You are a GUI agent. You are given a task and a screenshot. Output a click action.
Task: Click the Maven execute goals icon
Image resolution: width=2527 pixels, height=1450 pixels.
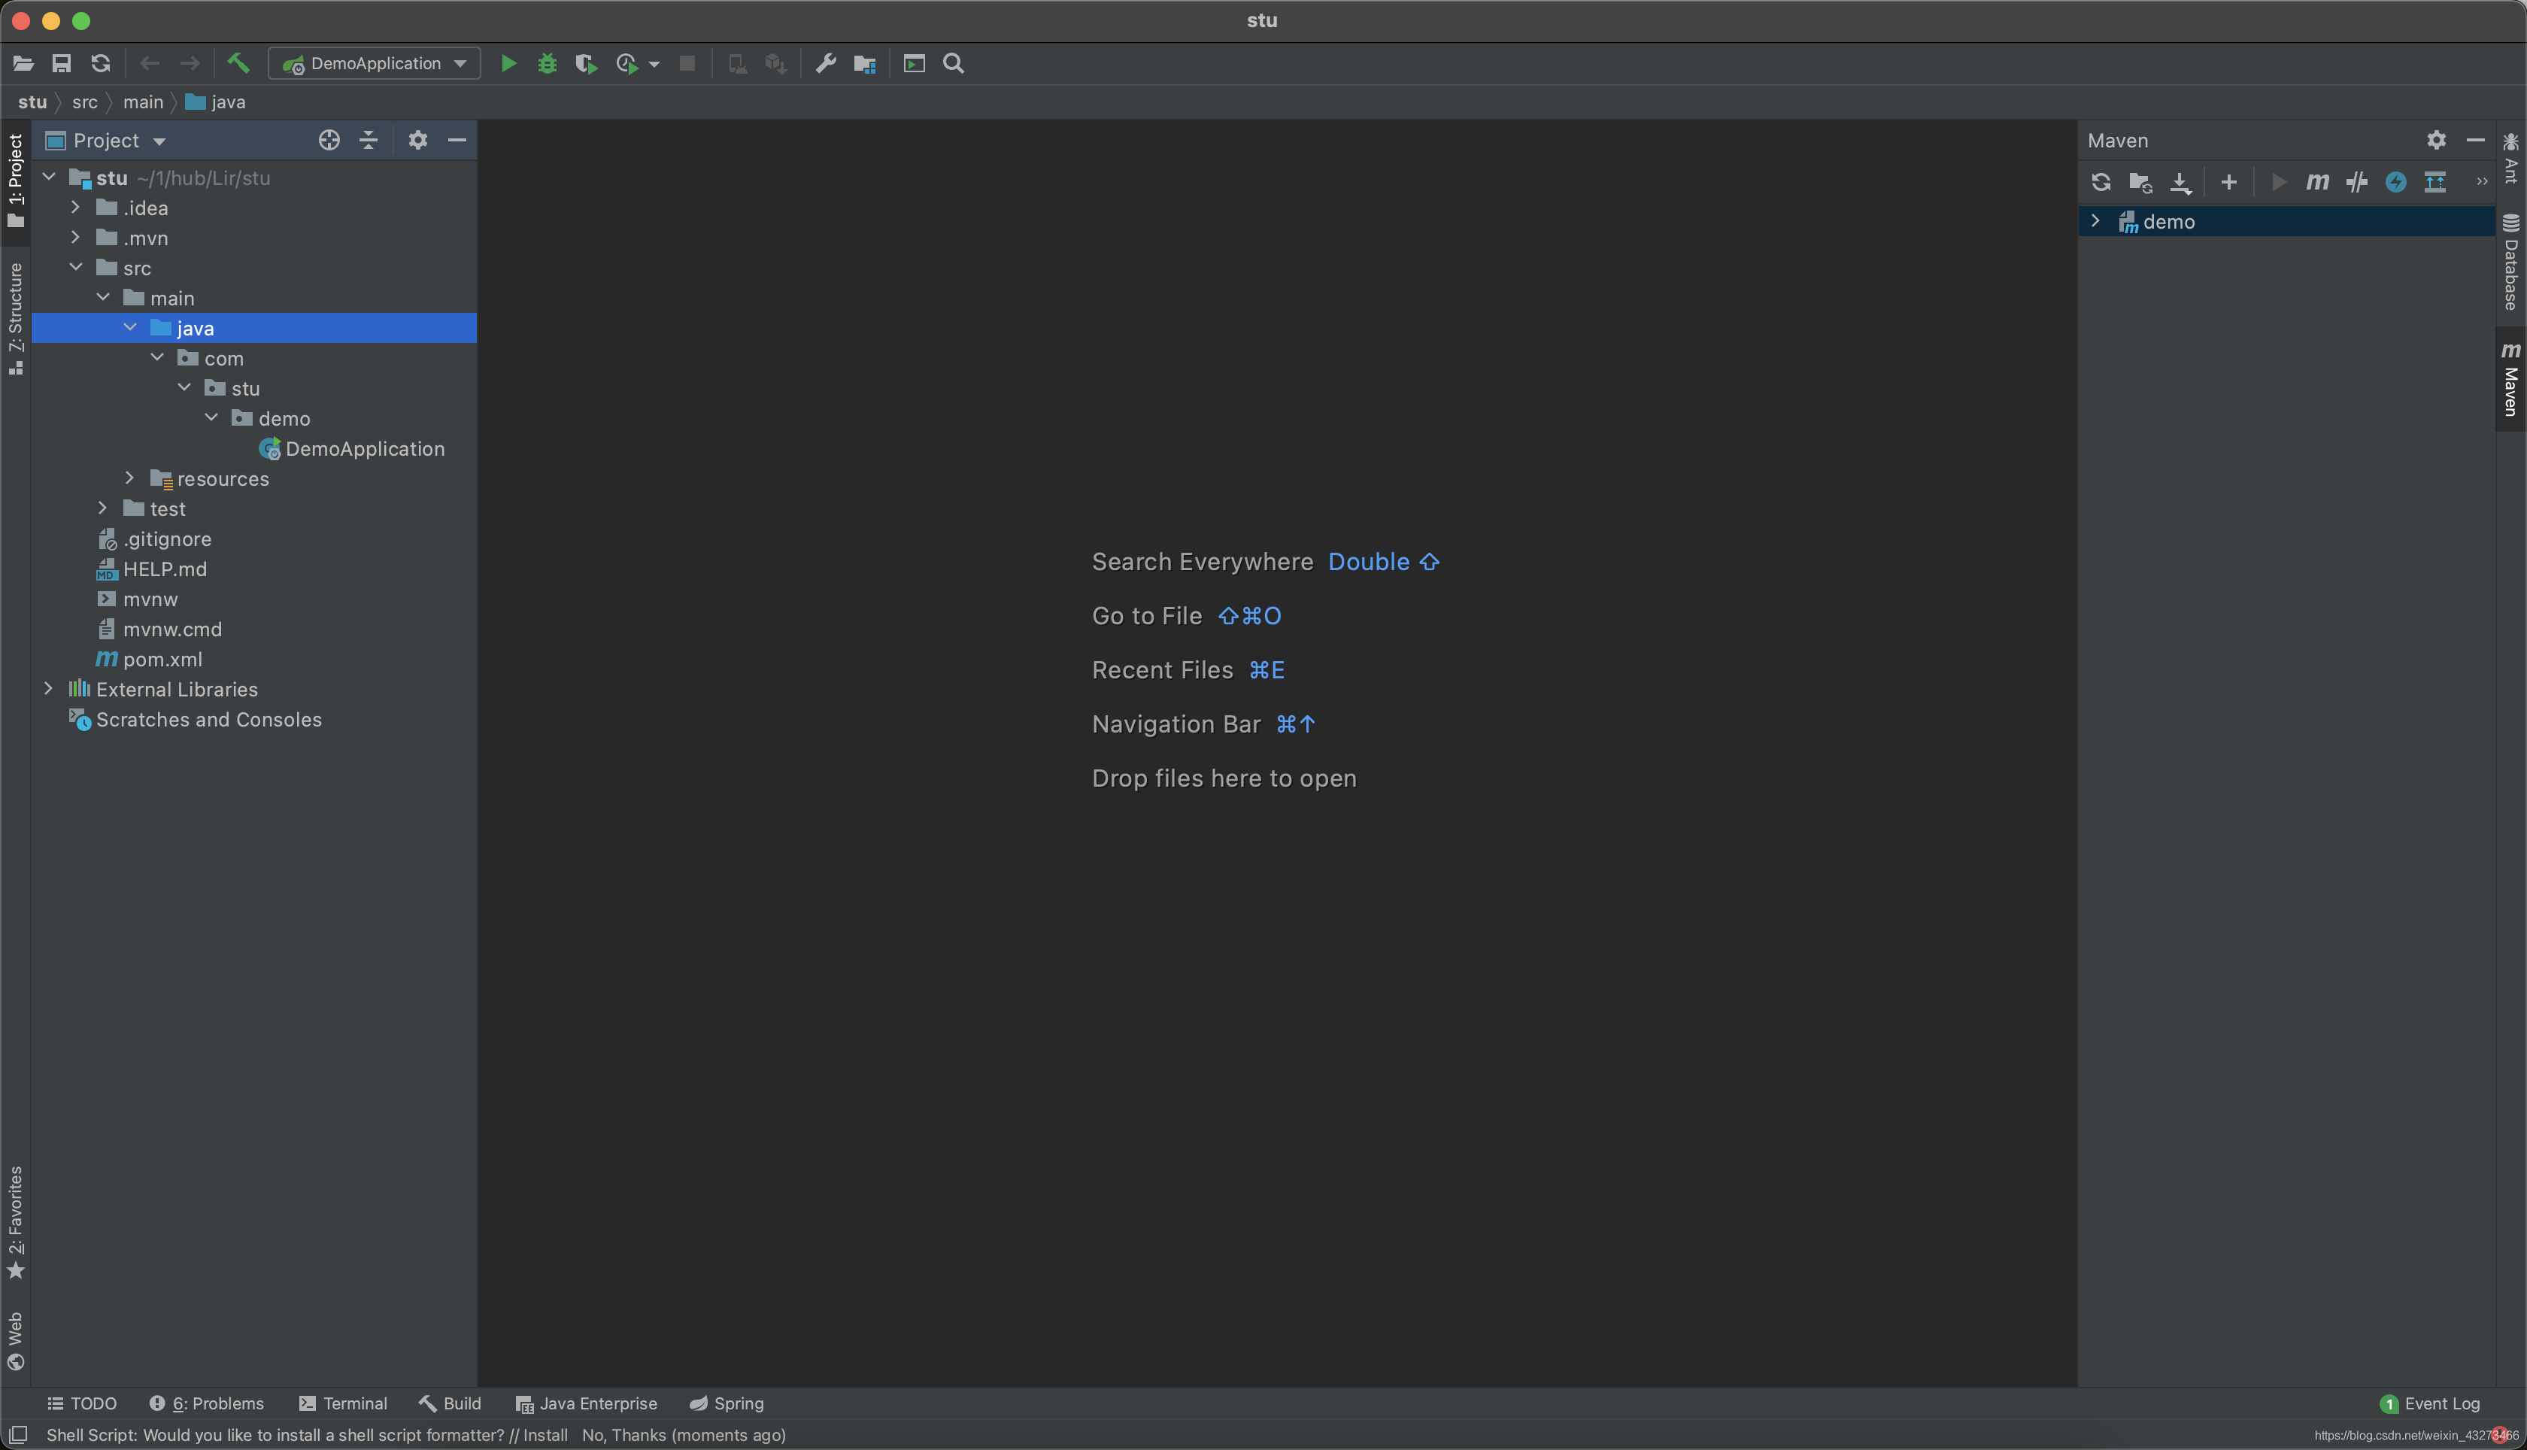pyautogui.click(x=2317, y=180)
